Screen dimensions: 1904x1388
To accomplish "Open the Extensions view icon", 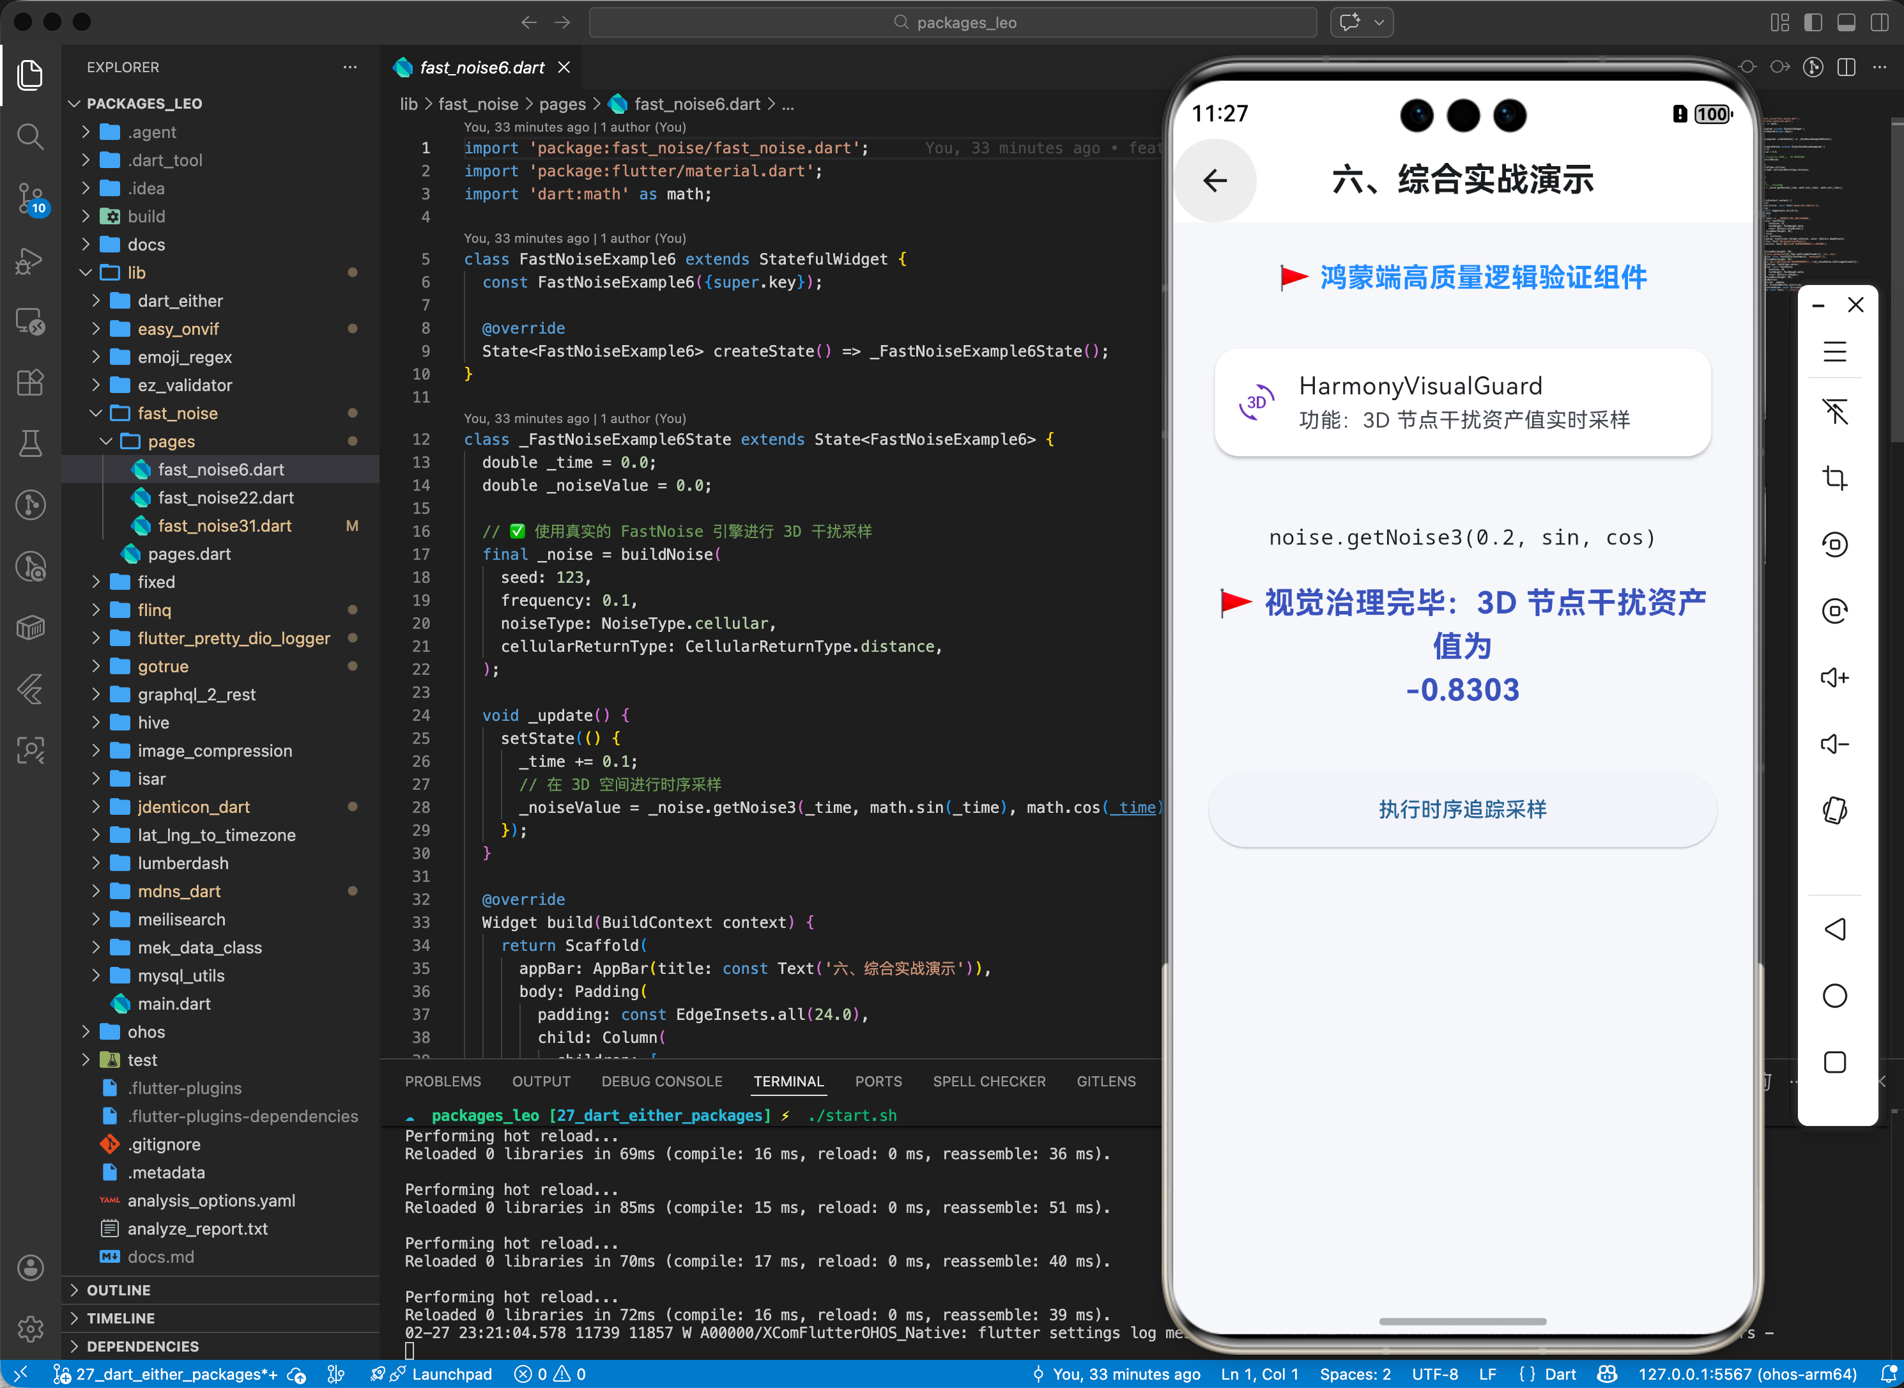I will (30, 383).
